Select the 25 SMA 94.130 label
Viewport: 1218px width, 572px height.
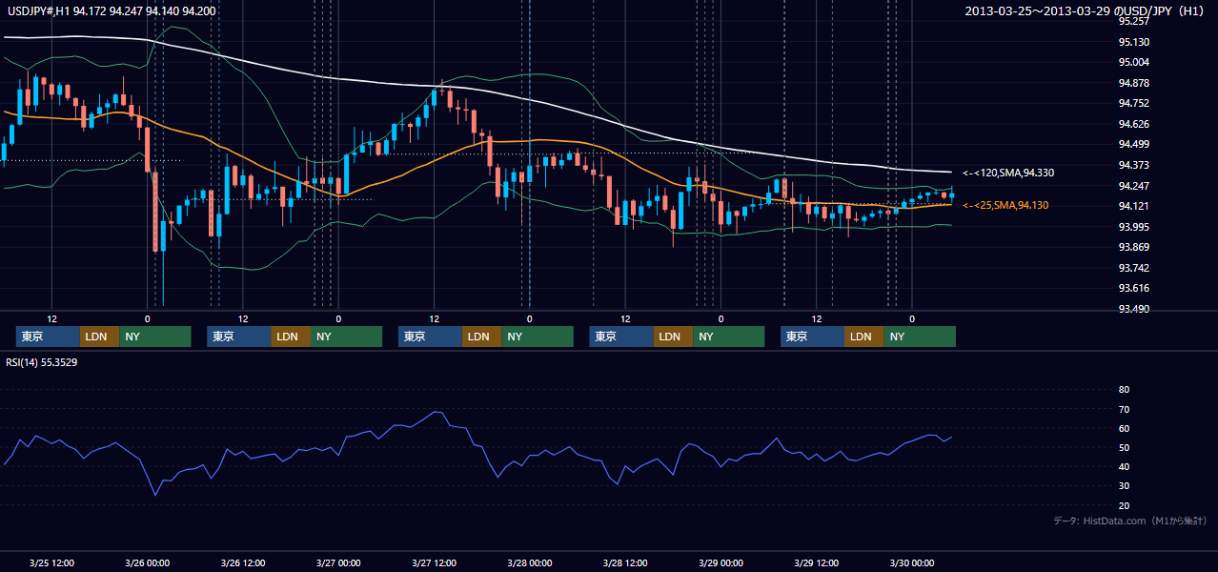pyautogui.click(x=1005, y=205)
